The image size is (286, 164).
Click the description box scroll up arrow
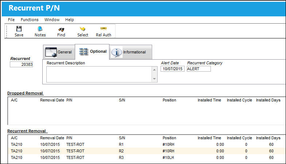(x=154, y=70)
